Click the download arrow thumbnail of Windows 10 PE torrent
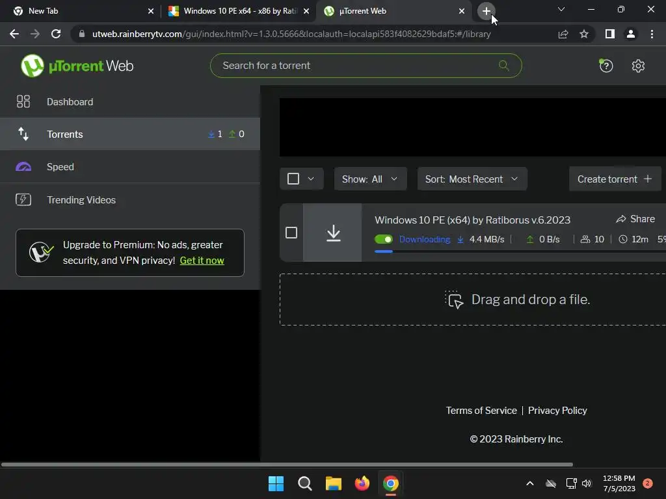This screenshot has height=499, width=666. [332, 233]
